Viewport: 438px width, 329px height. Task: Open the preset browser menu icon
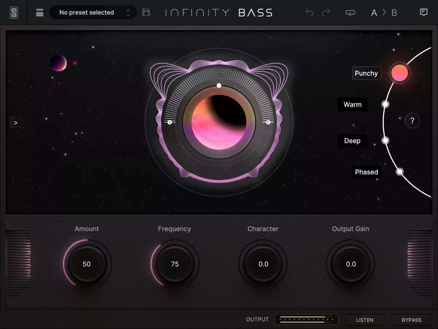click(x=39, y=12)
